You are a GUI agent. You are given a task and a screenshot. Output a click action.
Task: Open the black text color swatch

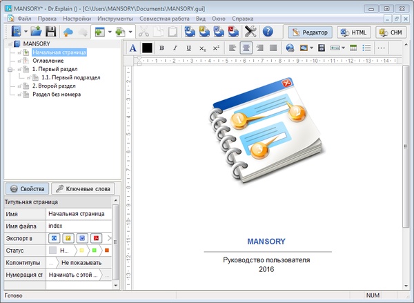tap(147, 48)
